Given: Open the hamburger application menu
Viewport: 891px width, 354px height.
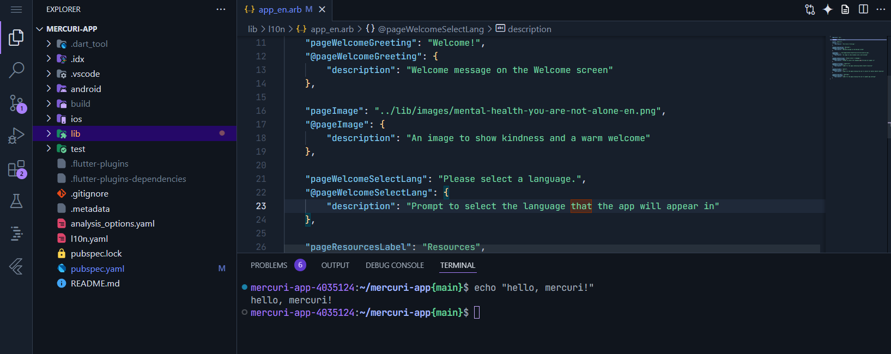Looking at the screenshot, I should coord(16,9).
